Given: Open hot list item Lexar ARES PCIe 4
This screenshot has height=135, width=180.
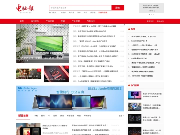Looking at the screenshot, I should [139, 41].
